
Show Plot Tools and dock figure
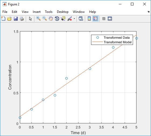(x=110, y=19)
